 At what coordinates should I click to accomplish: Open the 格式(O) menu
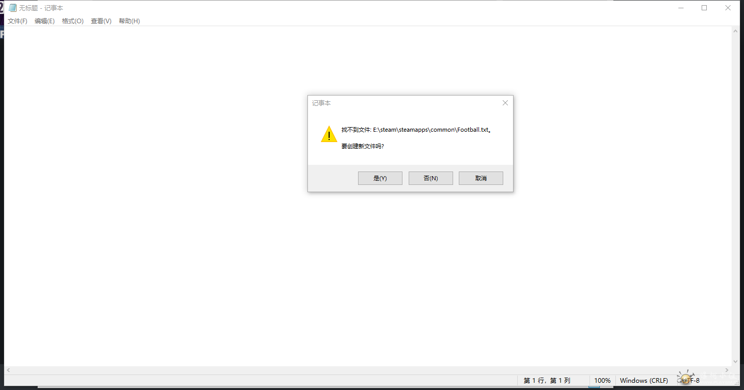(73, 21)
